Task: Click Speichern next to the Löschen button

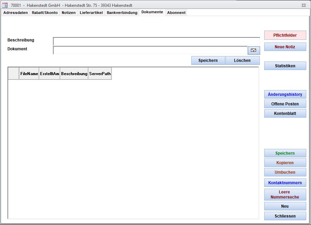Action: 208,60
